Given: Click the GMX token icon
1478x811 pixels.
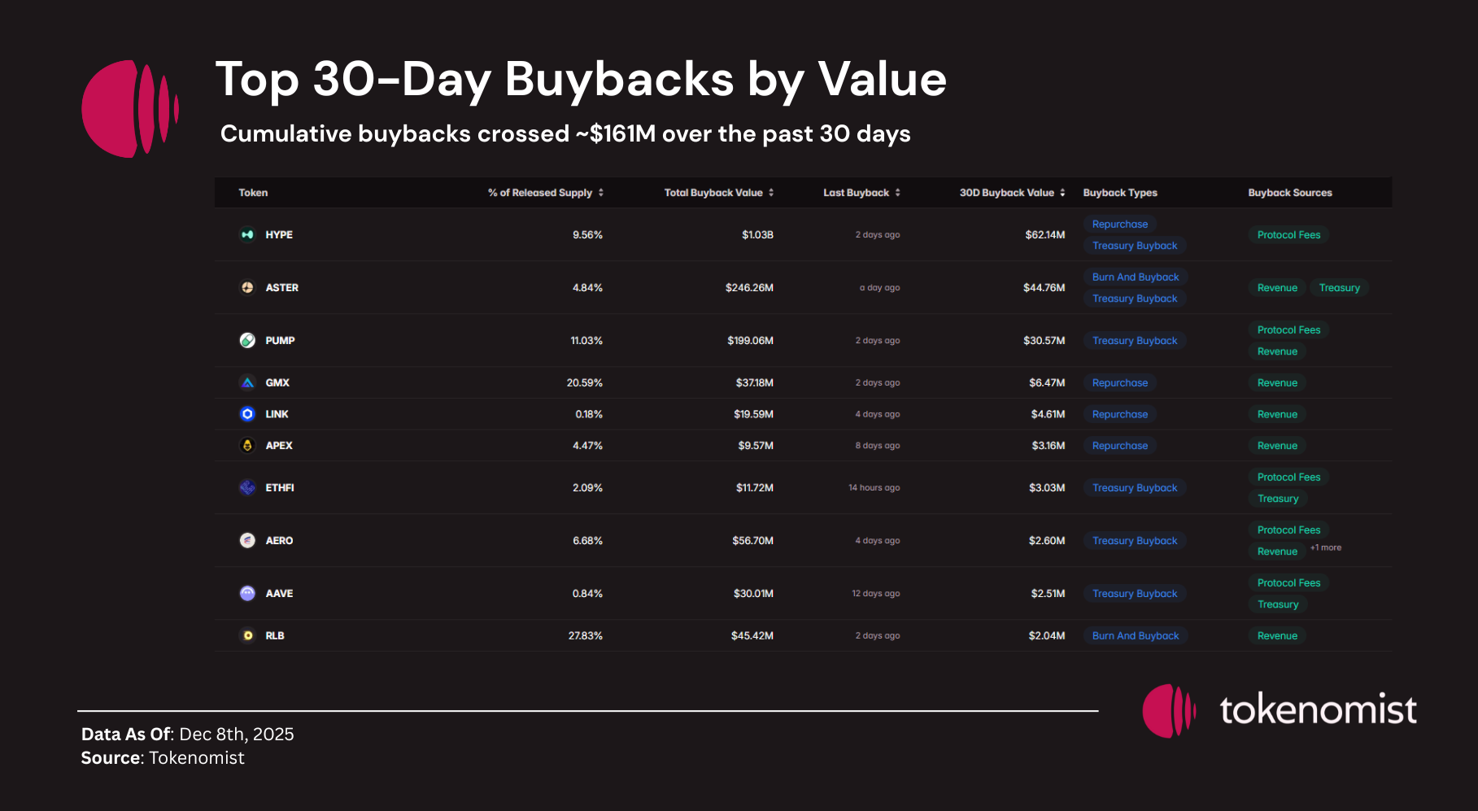Looking at the screenshot, I should tap(247, 382).
